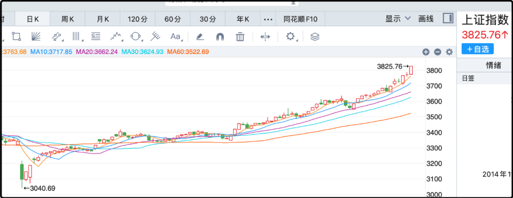Viewport: 513px width, 198px height.
Task: Toggle the 画线 drawing toolbar
Action: (426, 19)
